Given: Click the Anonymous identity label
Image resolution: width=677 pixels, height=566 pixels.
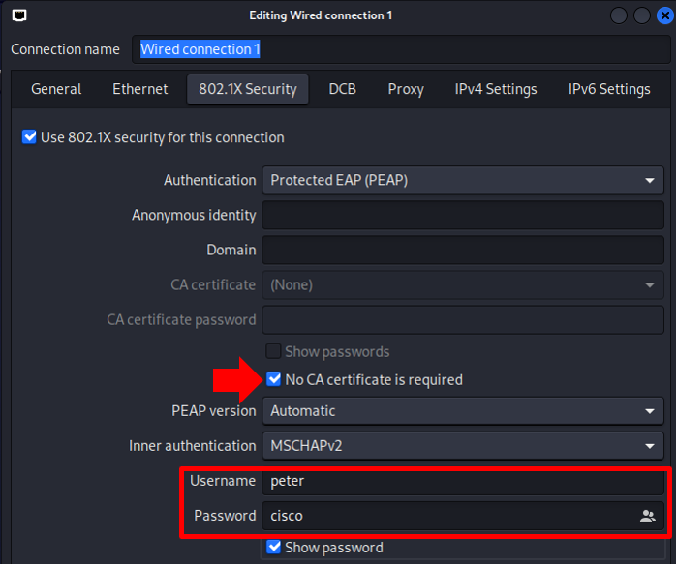Looking at the screenshot, I should [194, 215].
